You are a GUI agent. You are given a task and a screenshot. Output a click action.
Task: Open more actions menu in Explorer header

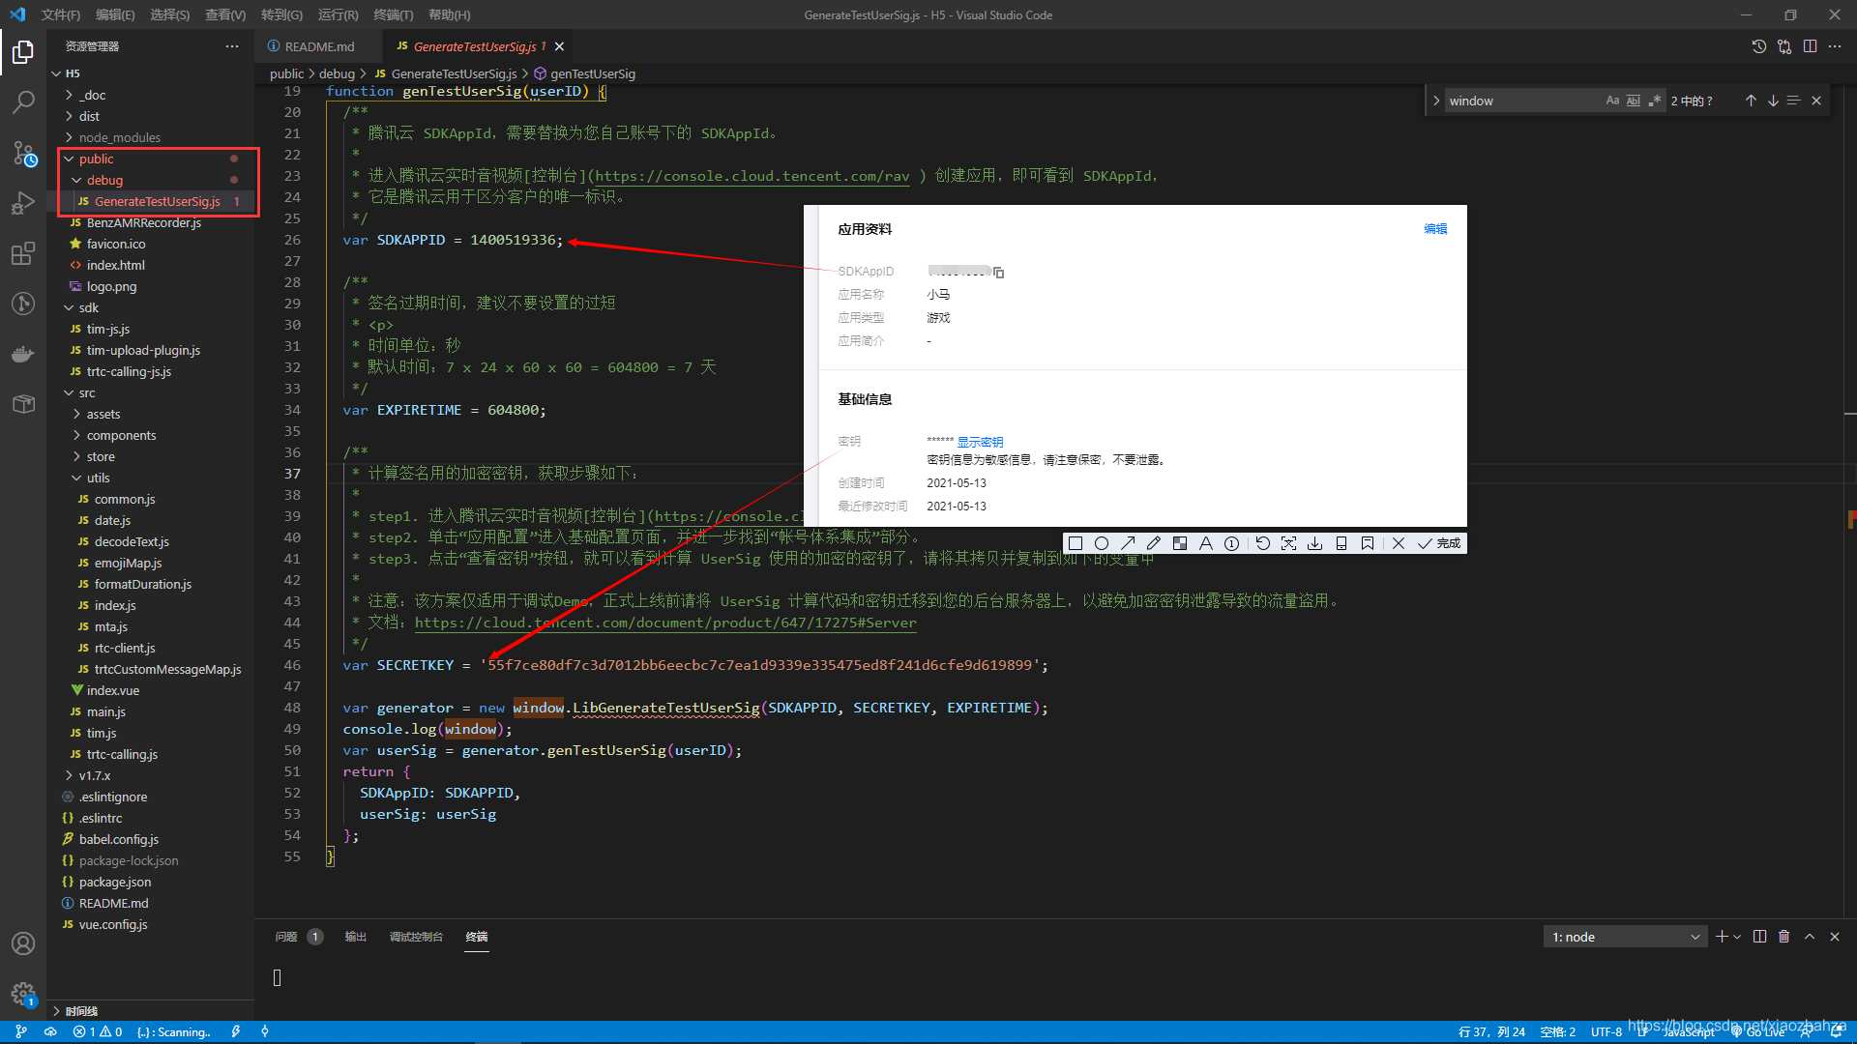(232, 46)
